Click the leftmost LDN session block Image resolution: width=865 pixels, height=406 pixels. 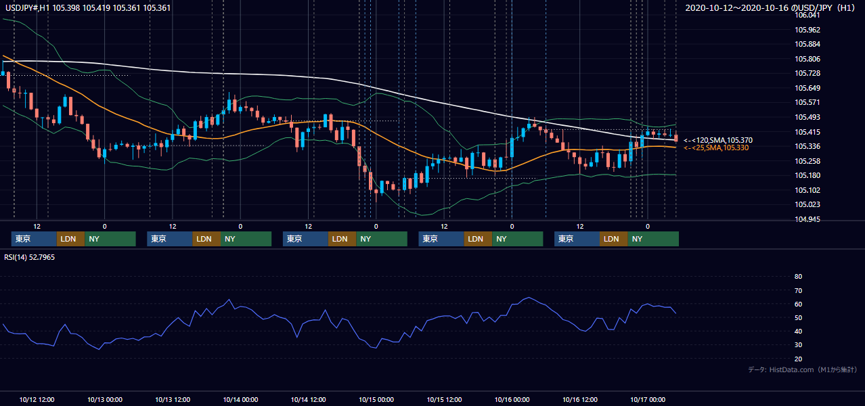tap(70, 239)
